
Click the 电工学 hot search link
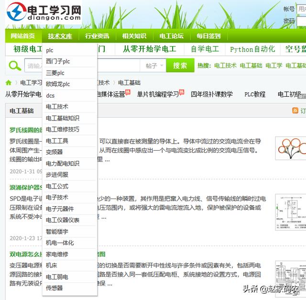coord(274,66)
